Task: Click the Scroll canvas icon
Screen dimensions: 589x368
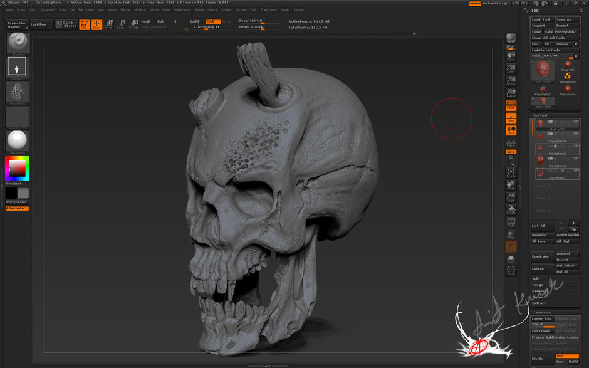Action: pos(511,56)
